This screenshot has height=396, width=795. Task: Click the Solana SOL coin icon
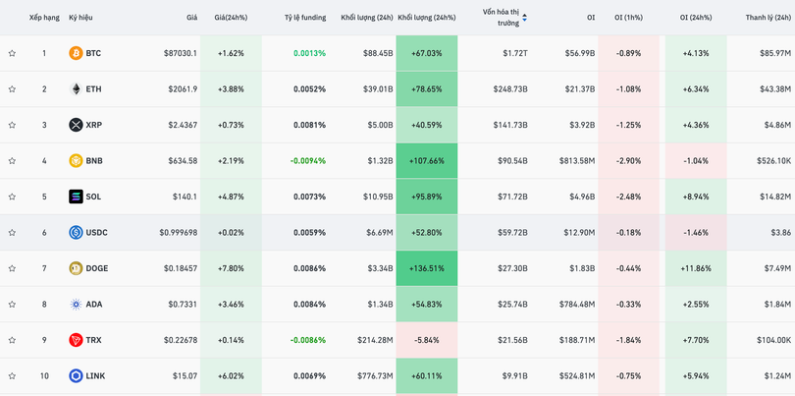pos(76,197)
